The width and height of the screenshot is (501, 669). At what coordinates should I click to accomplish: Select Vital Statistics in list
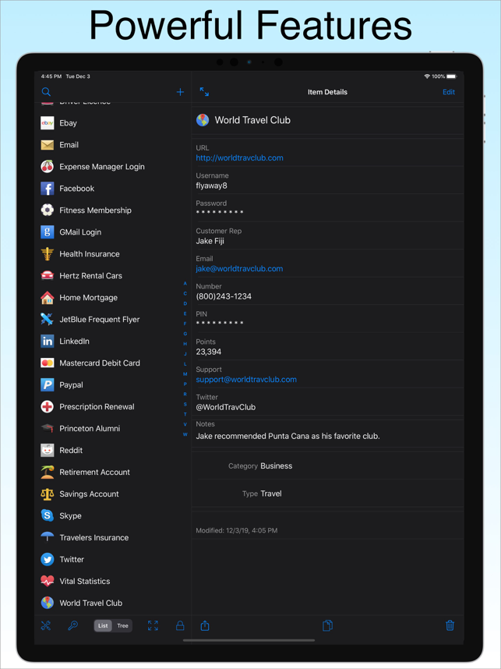click(112, 581)
